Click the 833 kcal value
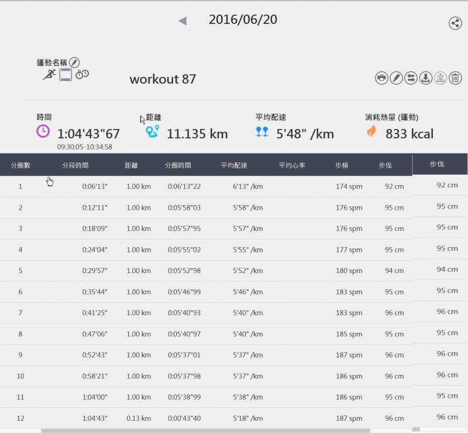 (x=409, y=134)
